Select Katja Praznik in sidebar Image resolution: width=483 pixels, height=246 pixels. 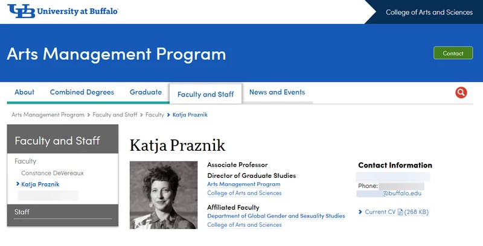(40, 184)
